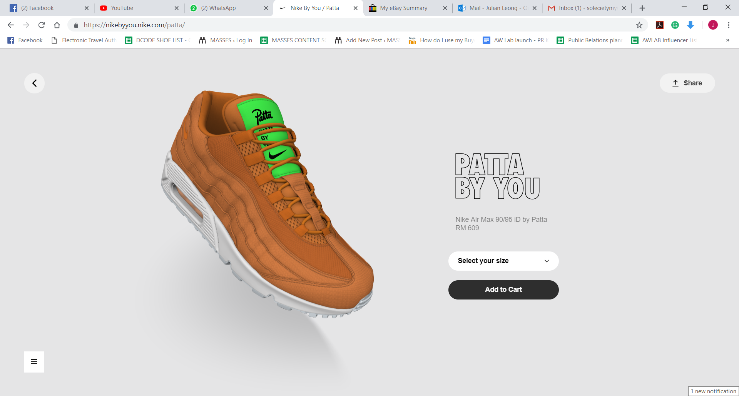Click the 1 new notification popup
739x396 pixels.
click(x=713, y=391)
